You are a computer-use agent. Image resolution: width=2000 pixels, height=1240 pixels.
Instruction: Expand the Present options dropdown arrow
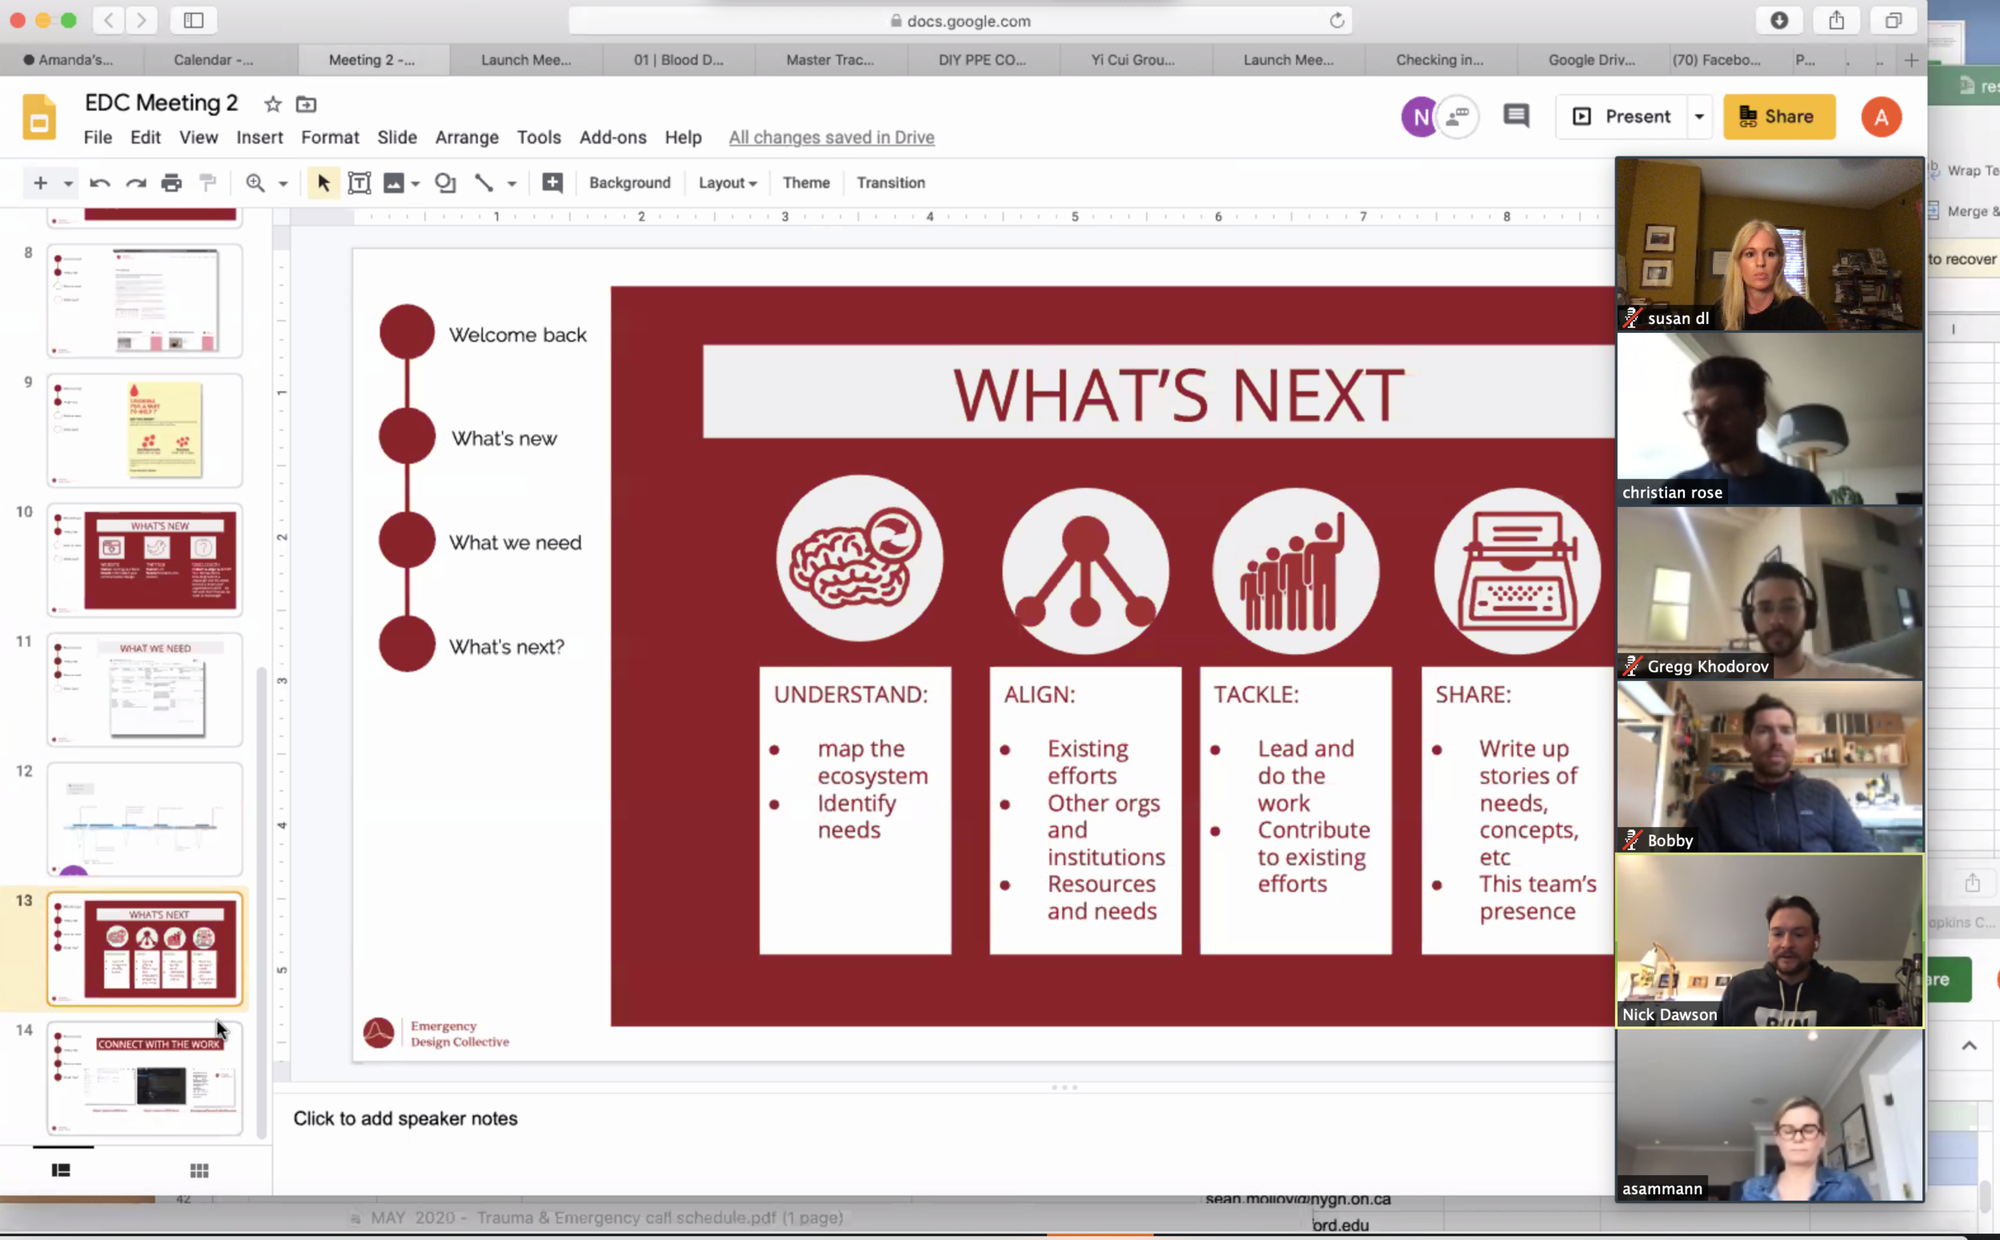point(1699,117)
